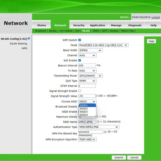Toggle the WIFI Switch checkbox
Viewport: 161px width, 161px height.
[x=80, y=40]
